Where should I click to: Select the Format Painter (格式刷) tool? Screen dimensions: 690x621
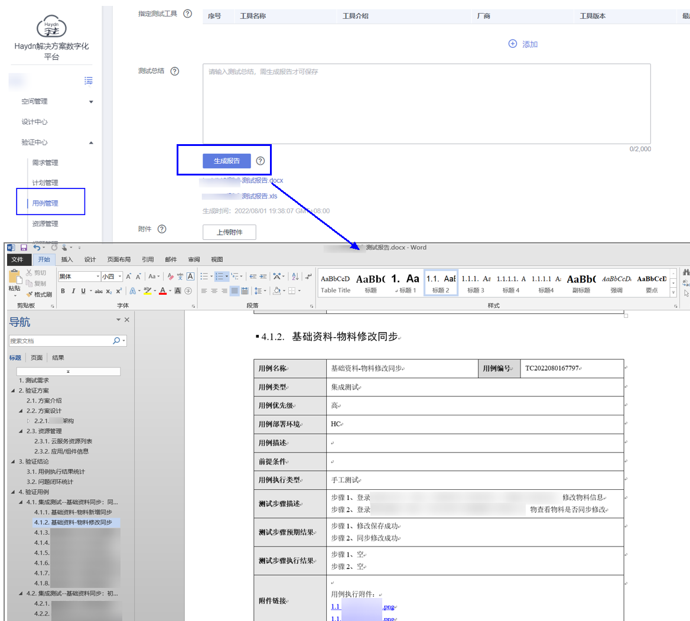(x=39, y=294)
